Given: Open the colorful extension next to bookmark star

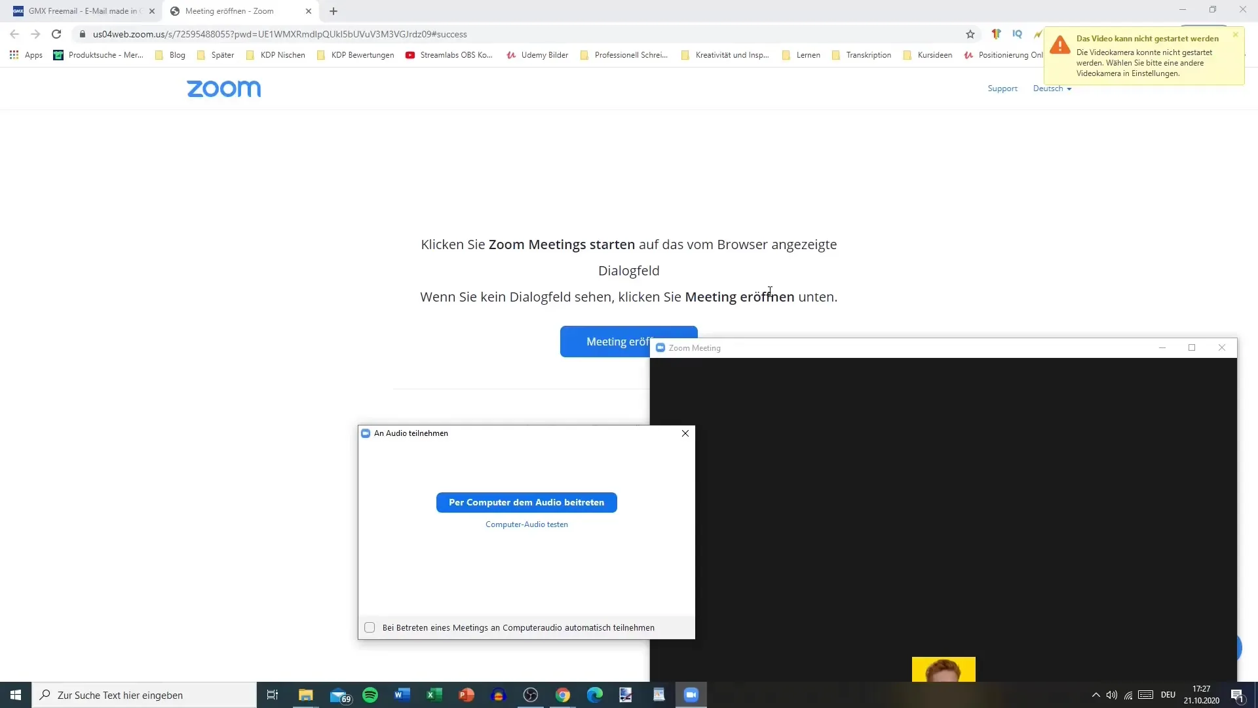Looking at the screenshot, I should click(x=996, y=34).
